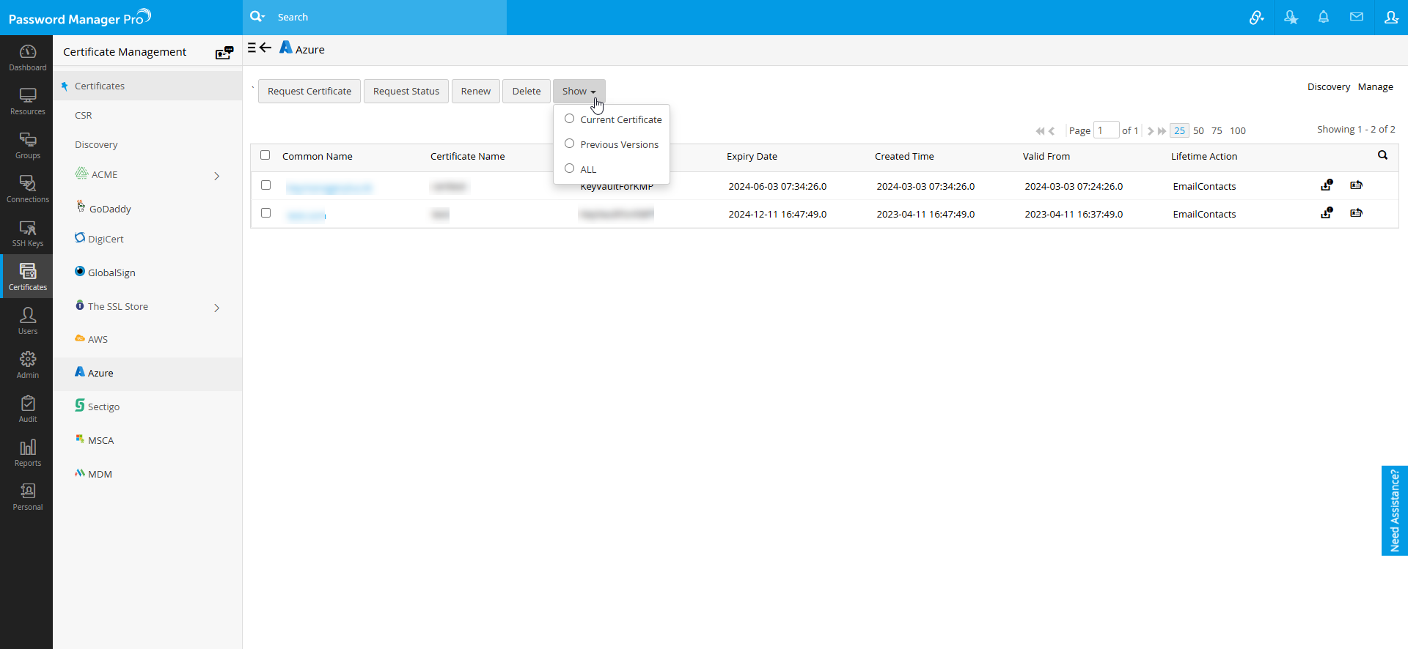This screenshot has height=649, width=1408.
Task: Open DigiCert in the left menu
Action: (x=106, y=239)
